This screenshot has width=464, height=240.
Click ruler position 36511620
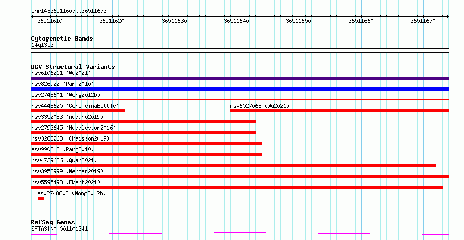point(112,21)
